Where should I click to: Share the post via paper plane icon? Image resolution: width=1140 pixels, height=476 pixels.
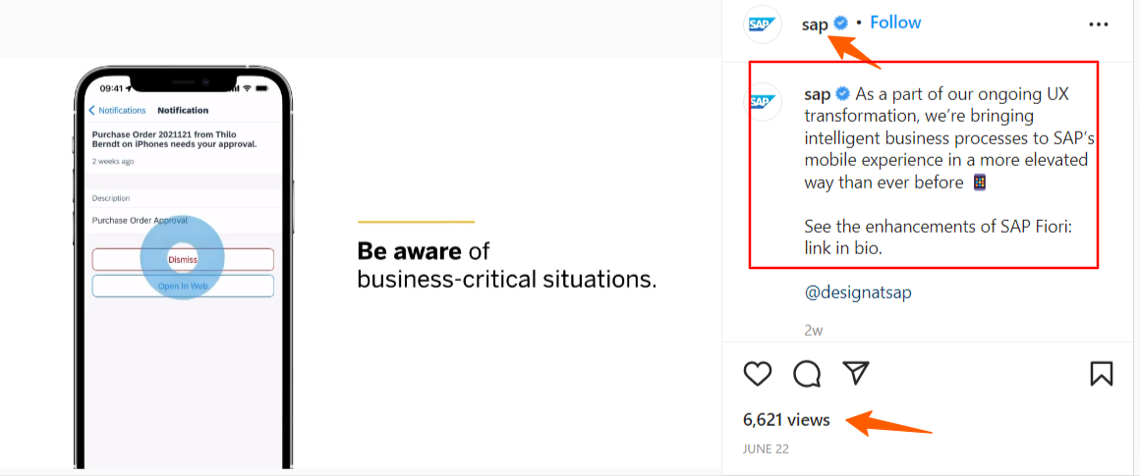click(857, 373)
